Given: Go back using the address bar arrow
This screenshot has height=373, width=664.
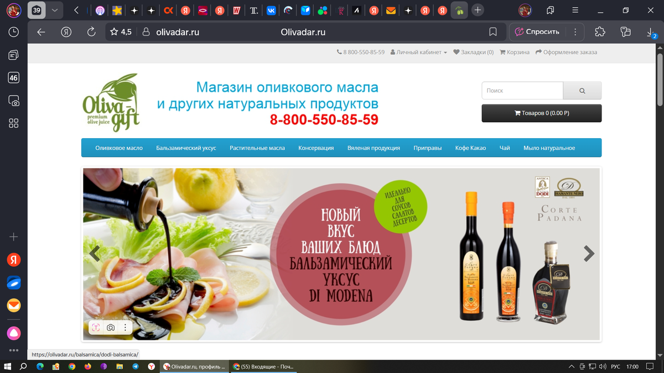Looking at the screenshot, I should (41, 32).
